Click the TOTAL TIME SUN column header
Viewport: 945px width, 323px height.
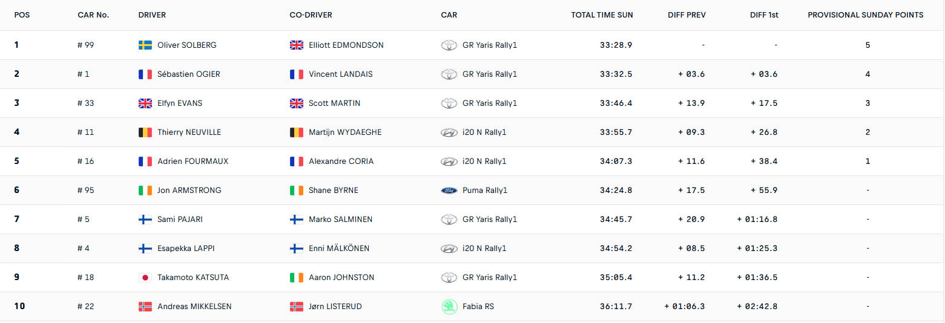(x=602, y=15)
